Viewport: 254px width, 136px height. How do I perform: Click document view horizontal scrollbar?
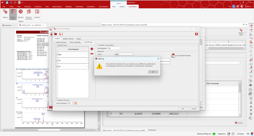coord(49,130)
